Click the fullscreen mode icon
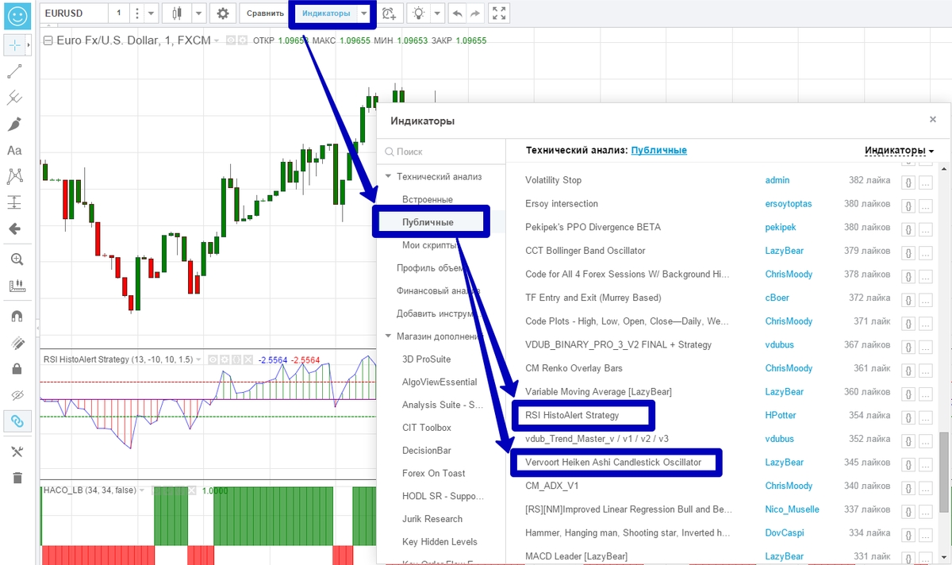Image resolution: width=952 pixels, height=565 pixels. pos(498,13)
